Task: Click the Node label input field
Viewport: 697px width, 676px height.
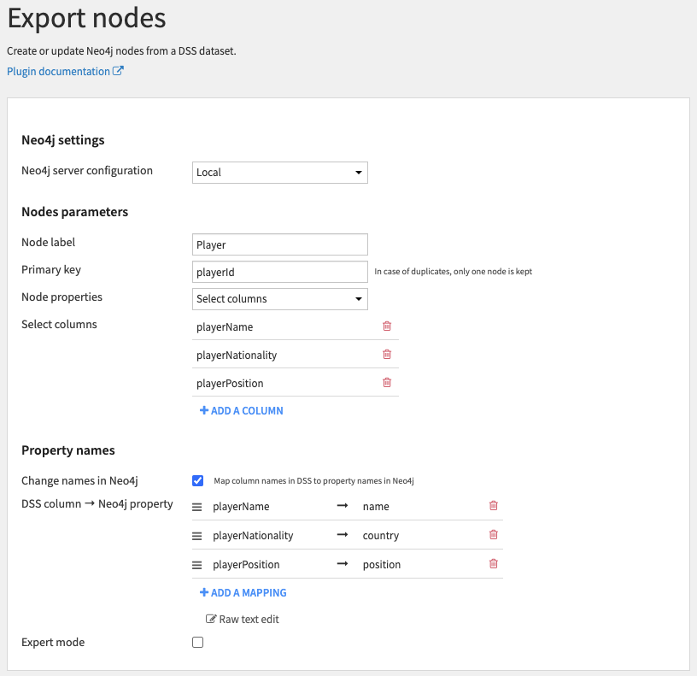Action: [280, 244]
